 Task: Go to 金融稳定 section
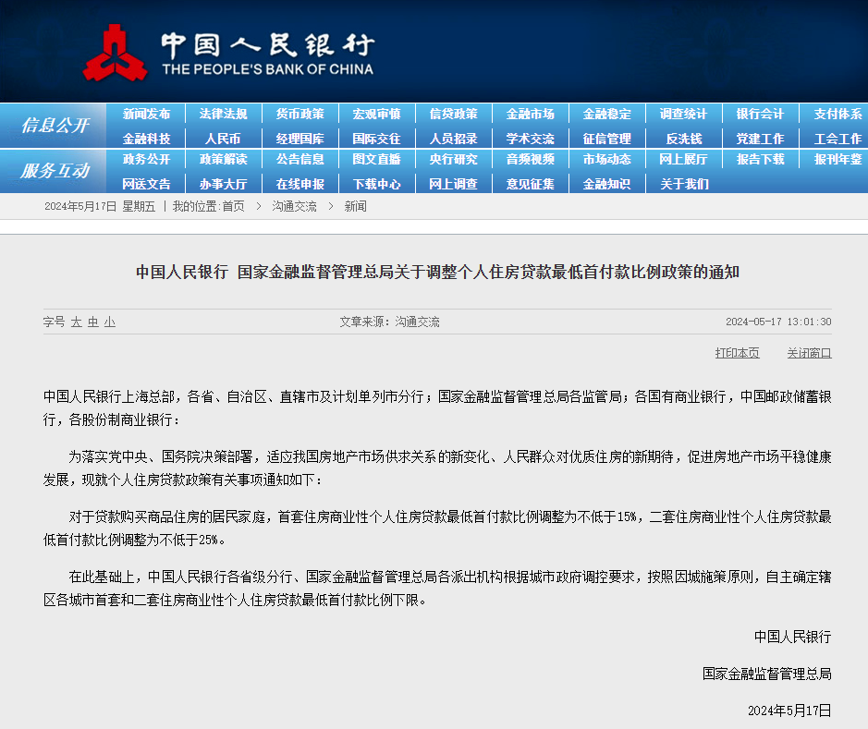tap(606, 114)
